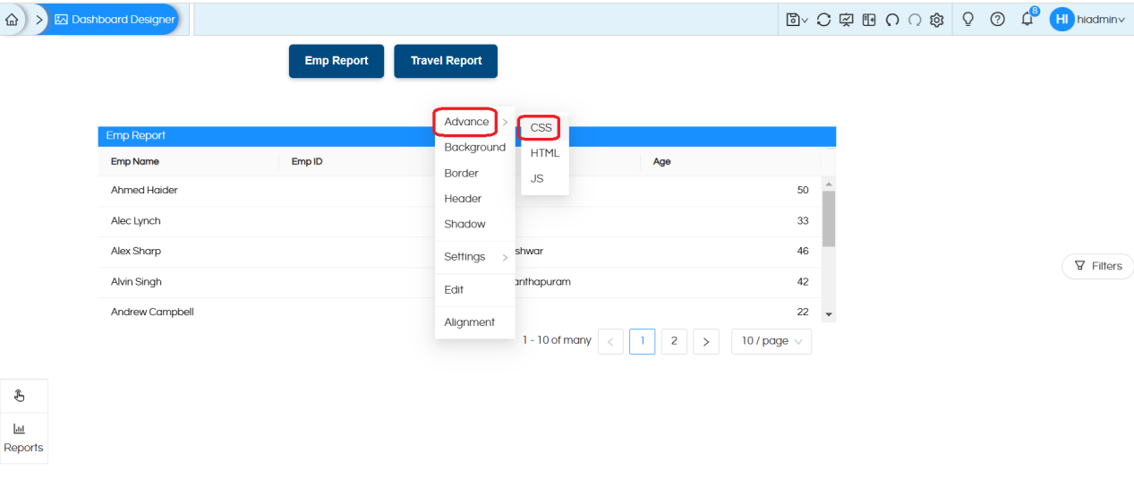This screenshot has width=1134, height=488.
Task: Click the pointer hand tool icon
Action: pyautogui.click(x=20, y=396)
